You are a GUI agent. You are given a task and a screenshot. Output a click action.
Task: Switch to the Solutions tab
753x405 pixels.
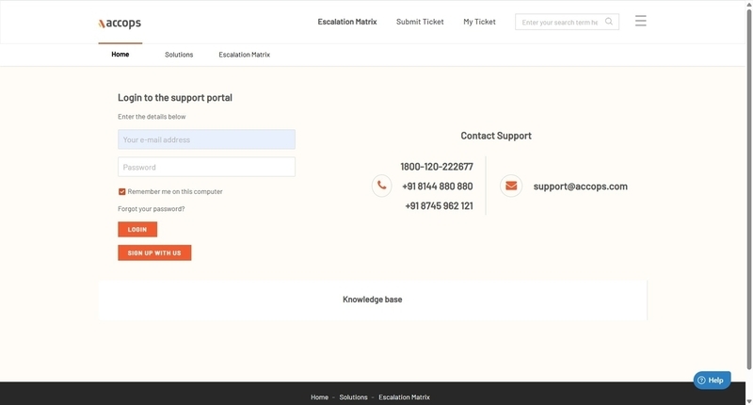click(179, 55)
